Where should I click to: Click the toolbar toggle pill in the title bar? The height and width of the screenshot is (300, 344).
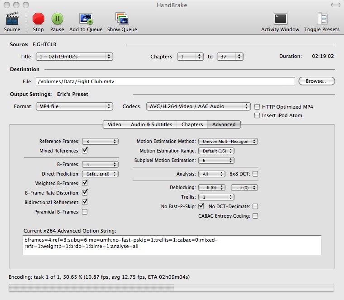(x=336, y=5)
